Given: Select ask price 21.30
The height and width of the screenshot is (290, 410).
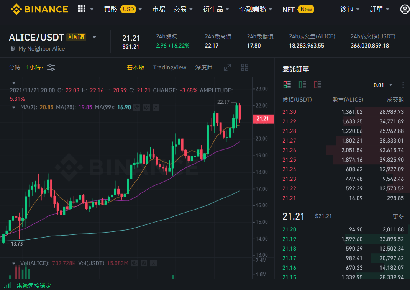Looking at the screenshot, I should pyautogui.click(x=289, y=111).
